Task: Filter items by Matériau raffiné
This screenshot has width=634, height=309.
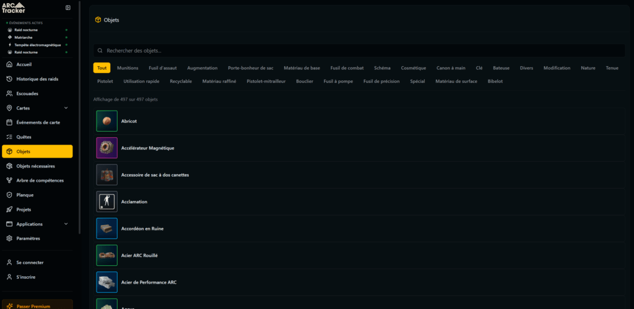Action: pos(219,82)
